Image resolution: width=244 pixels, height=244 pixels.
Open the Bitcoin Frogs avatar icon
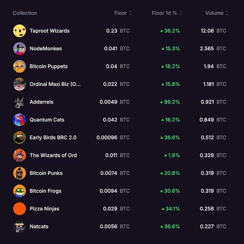tap(20, 191)
